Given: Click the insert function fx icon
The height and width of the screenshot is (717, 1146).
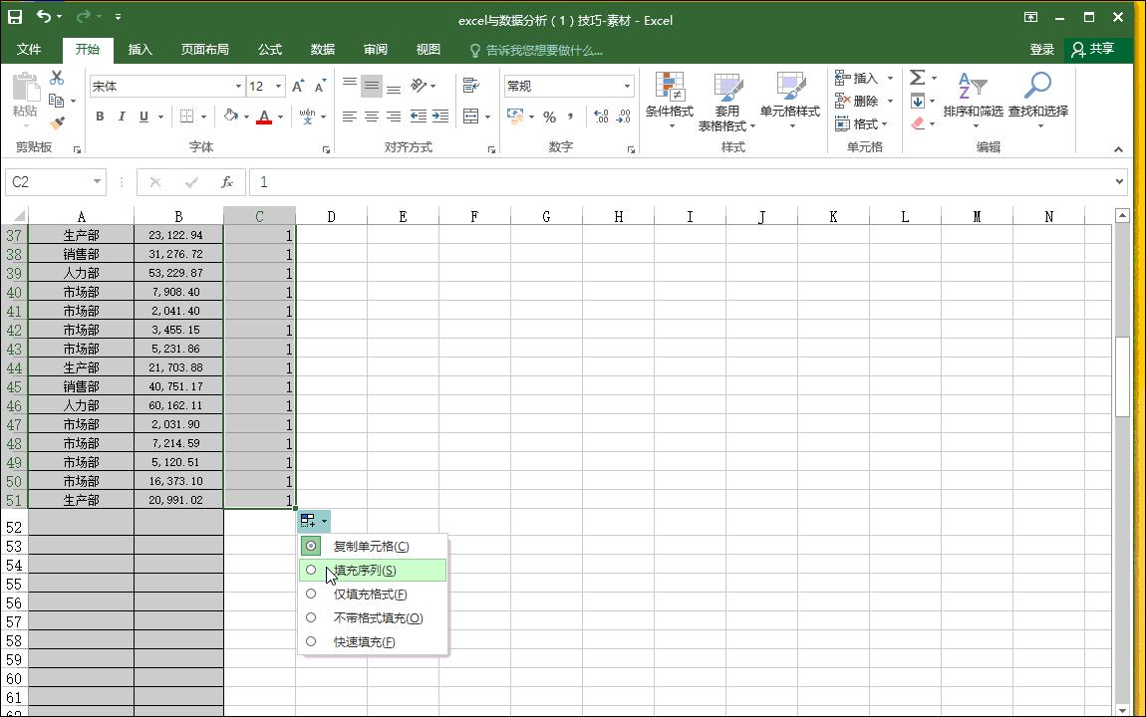Looking at the screenshot, I should click(x=227, y=182).
